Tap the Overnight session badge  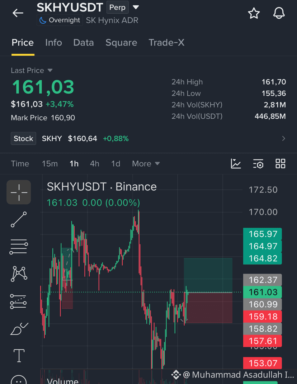click(x=60, y=20)
